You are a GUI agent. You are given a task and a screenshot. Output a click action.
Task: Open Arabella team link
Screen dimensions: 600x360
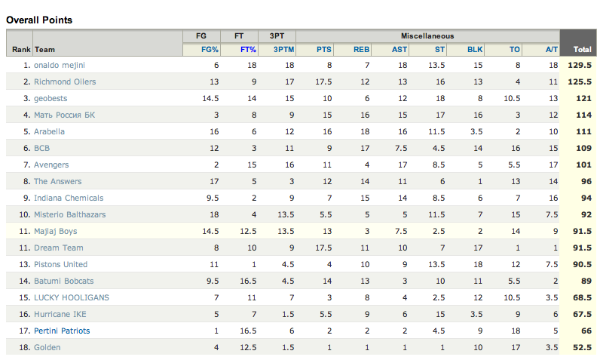pos(49,131)
